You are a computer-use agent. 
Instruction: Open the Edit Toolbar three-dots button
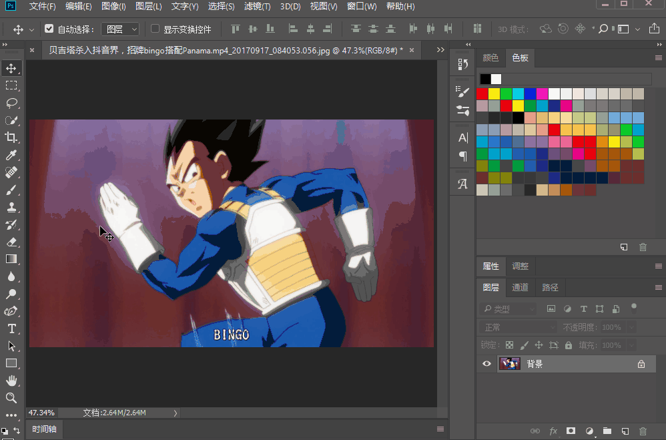coord(11,415)
